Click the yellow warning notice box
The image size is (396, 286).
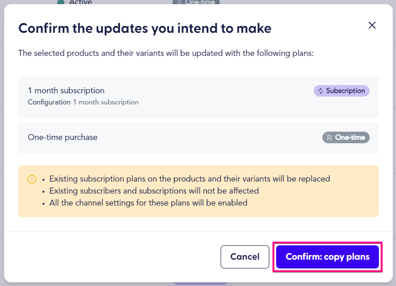pyautogui.click(x=198, y=191)
